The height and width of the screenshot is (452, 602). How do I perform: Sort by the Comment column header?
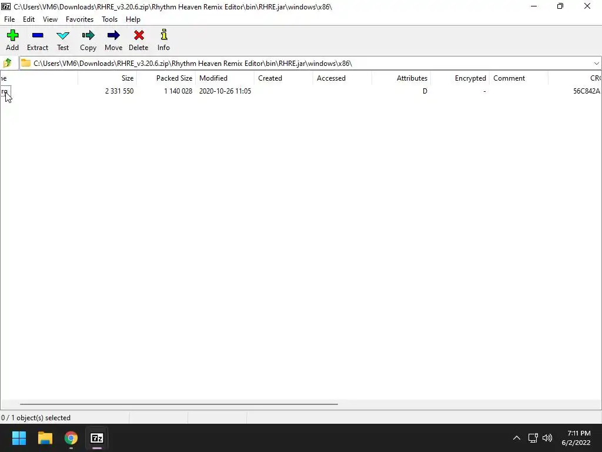tap(519, 78)
